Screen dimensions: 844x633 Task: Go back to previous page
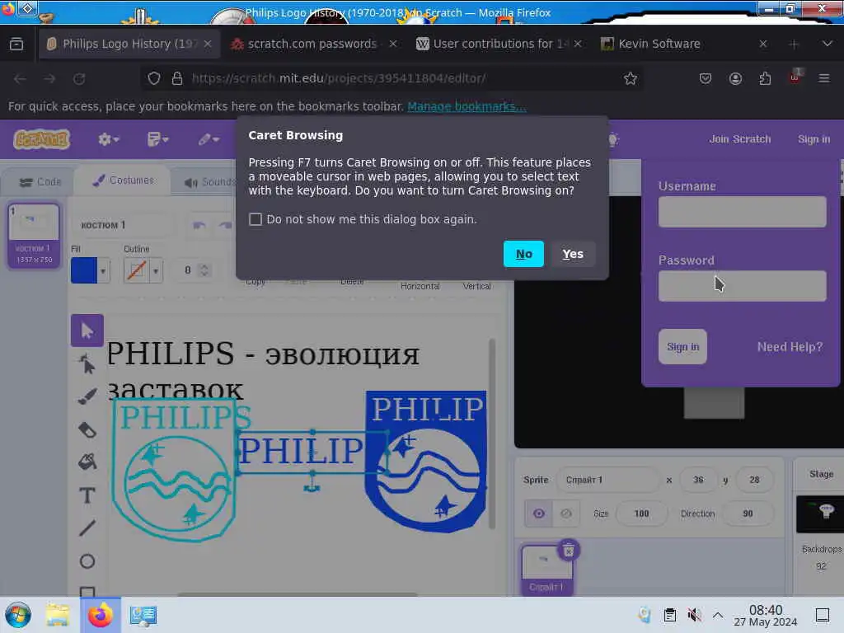click(21, 78)
